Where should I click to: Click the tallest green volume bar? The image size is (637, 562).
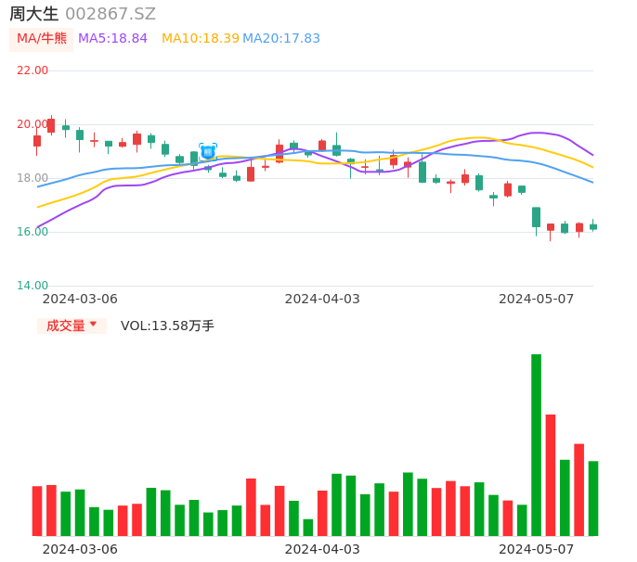[536, 445]
